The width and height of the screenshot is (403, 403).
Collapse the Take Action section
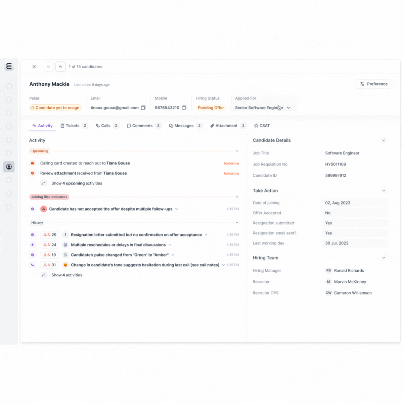[x=384, y=191]
